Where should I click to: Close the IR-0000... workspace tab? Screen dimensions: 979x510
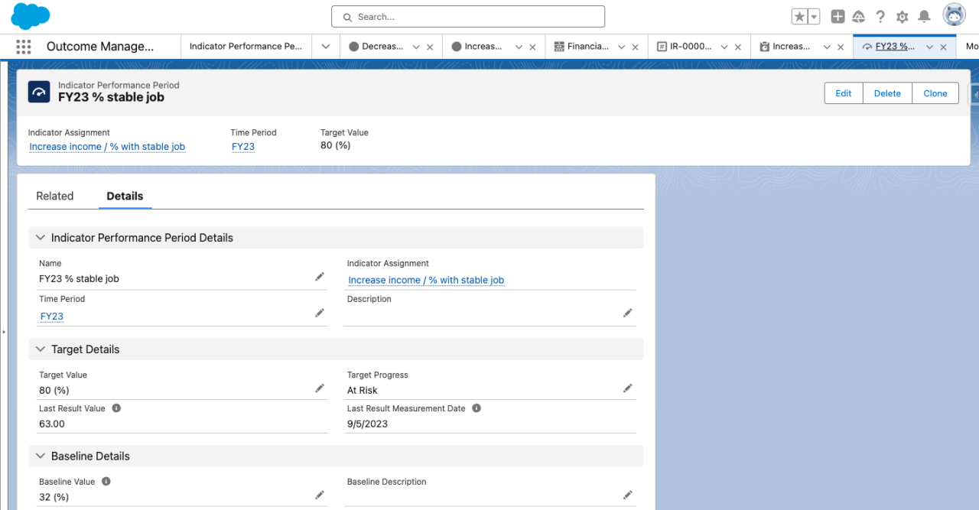(738, 47)
